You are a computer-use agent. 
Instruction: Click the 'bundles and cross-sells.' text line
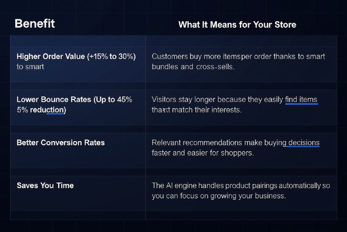click(x=193, y=67)
